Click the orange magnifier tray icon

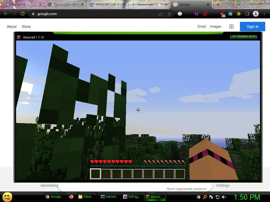pos(205,197)
